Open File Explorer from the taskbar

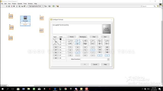tap(29, 89)
